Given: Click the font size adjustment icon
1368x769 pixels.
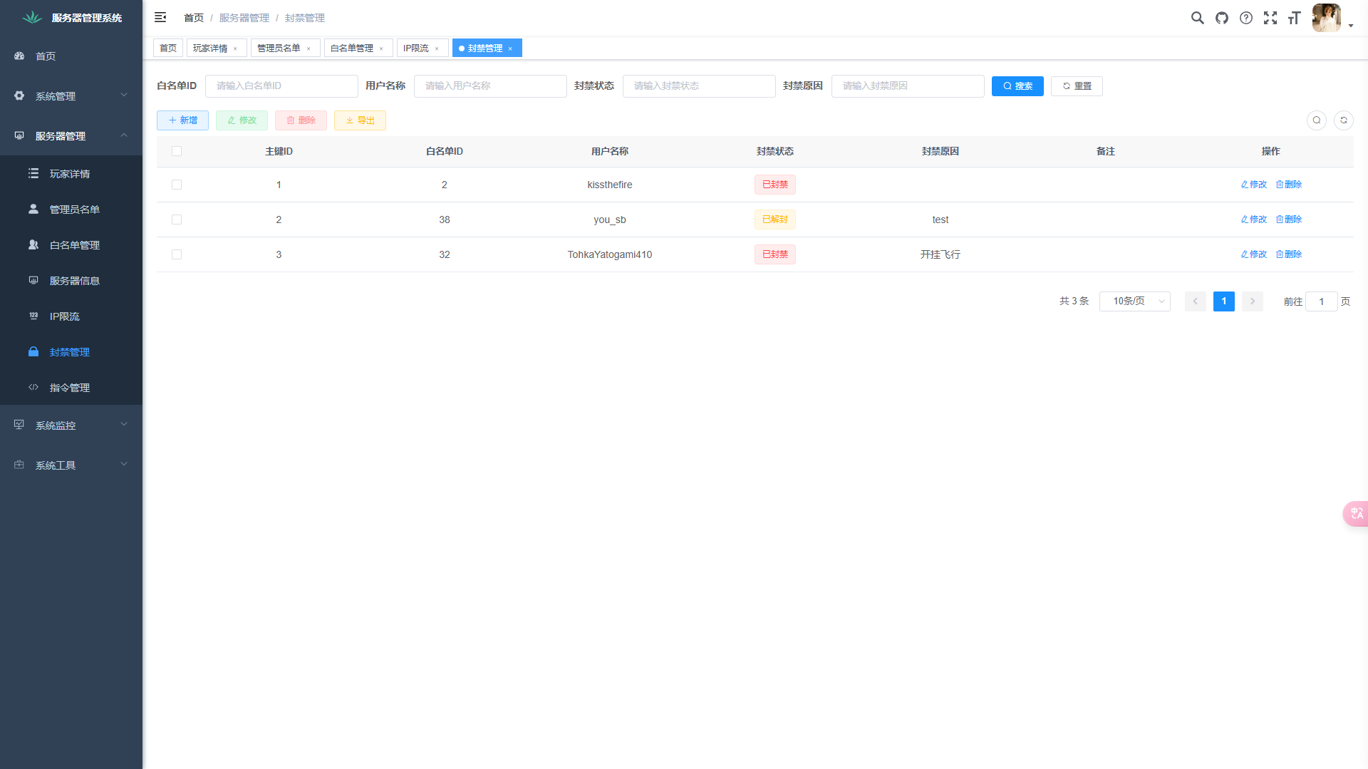Looking at the screenshot, I should click(1295, 18).
